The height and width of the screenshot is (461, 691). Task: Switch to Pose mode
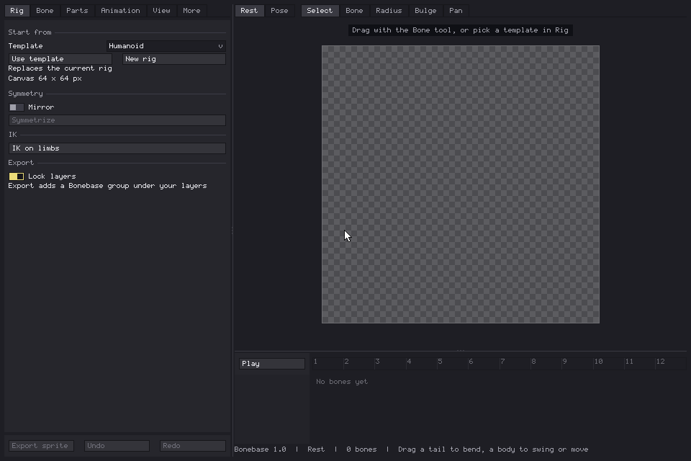pos(279,11)
